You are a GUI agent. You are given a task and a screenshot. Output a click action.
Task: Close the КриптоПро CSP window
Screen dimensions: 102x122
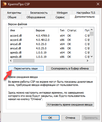(98, 4)
